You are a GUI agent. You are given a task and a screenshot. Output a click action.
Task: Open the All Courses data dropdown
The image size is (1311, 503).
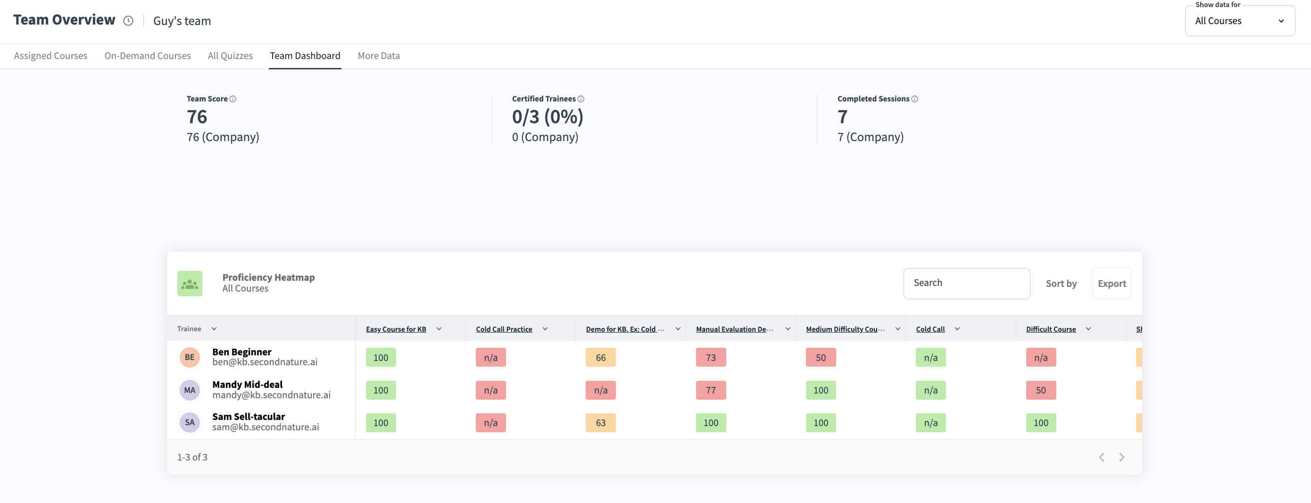[1239, 21]
